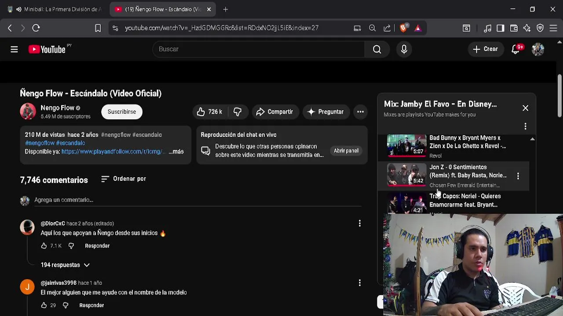This screenshot has height=316, width=563.
Task: View site information icon
Action: pos(115,28)
